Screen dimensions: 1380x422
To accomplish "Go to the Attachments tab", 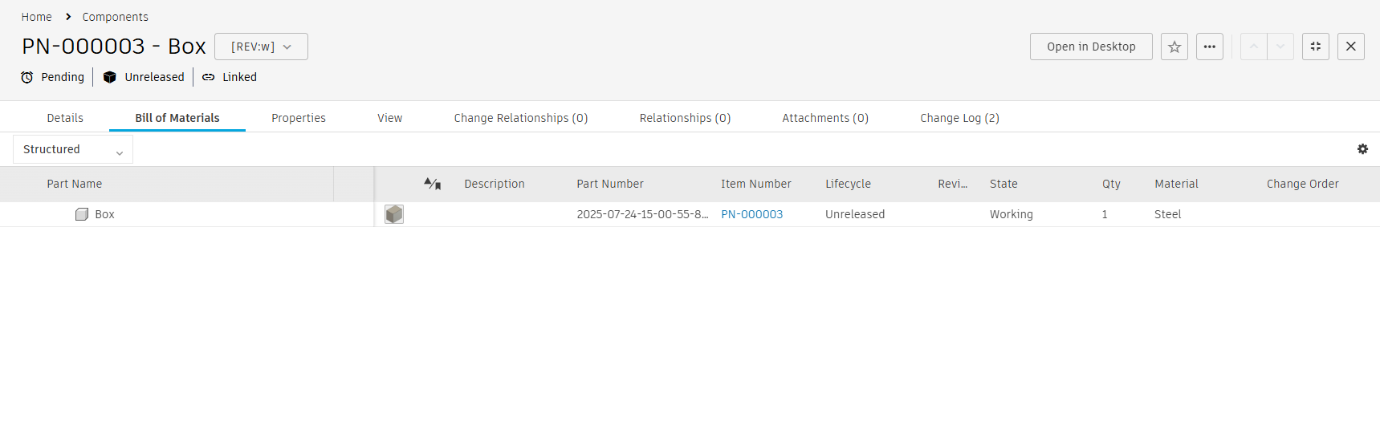I will click(x=825, y=118).
